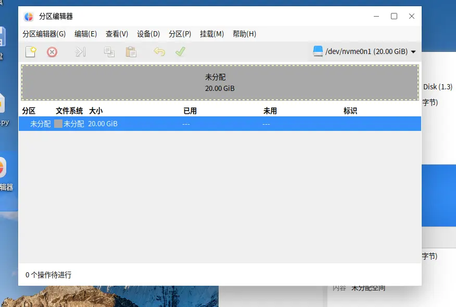Click the paste partition toolbar icon
This screenshot has width=456, height=307.
point(131,52)
